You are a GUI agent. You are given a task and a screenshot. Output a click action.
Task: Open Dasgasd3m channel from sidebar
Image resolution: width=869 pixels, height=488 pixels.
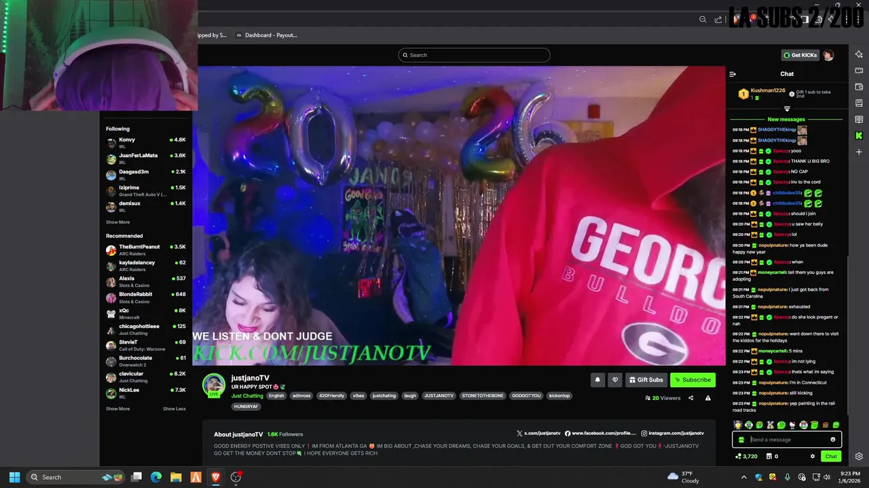point(146,175)
